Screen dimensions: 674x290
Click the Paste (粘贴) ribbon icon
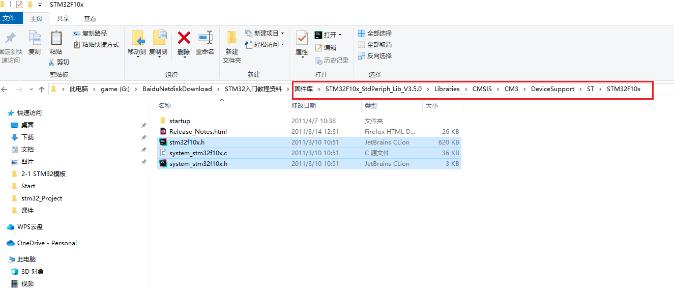pyautogui.click(x=56, y=38)
